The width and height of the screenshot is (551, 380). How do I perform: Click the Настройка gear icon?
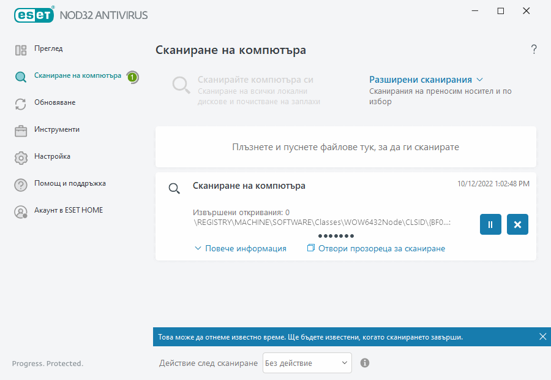[x=21, y=156]
